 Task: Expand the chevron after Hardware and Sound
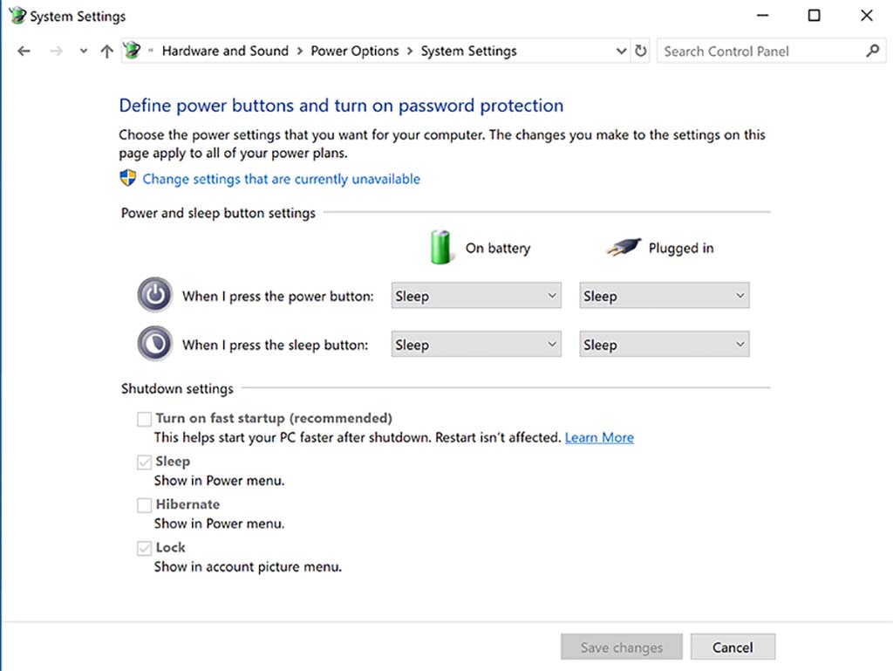point(300,51)
